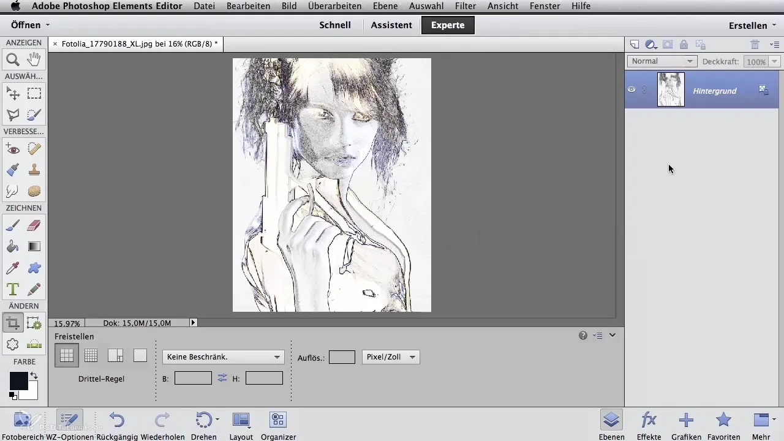Select the Pencil tool
The width and height of the screenshot is (784, 441).
34,288
